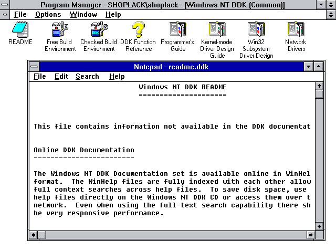
Task: Open Program Manager's Help menu
Action: click(113, 15)
